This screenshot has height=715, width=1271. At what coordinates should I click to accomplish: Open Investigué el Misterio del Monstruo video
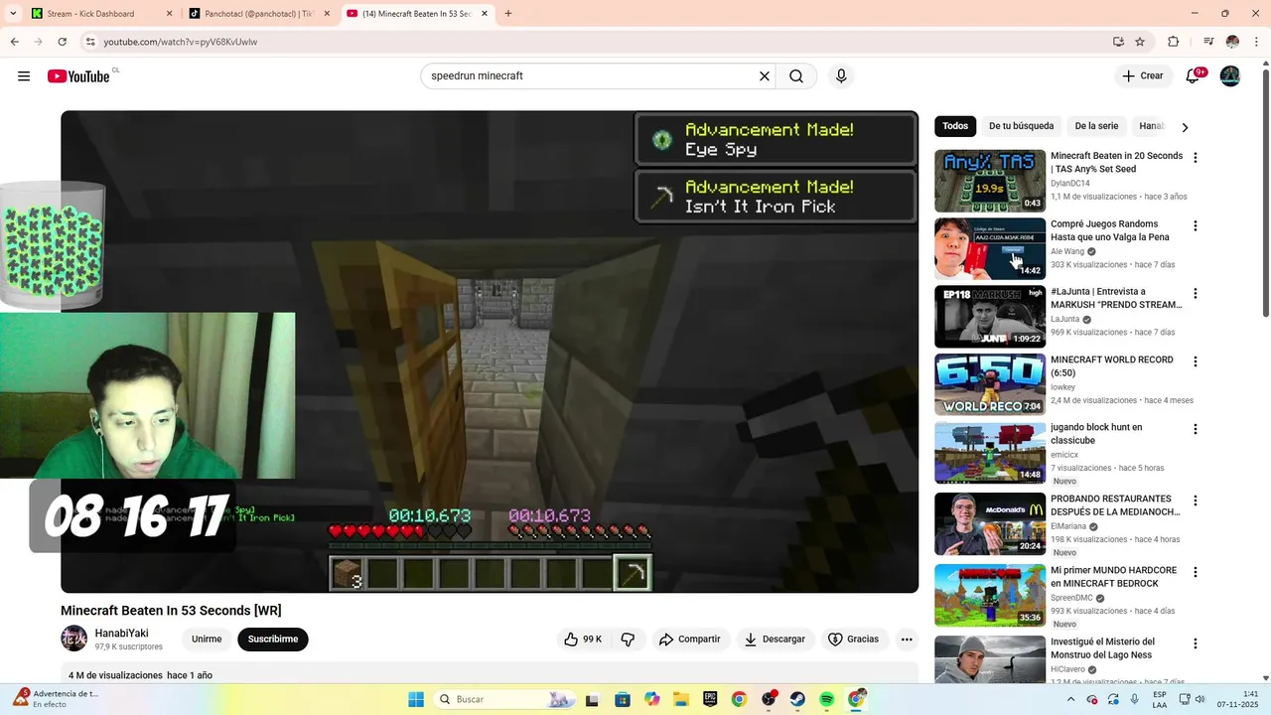pyautogui.click(x=1117, y=648)
